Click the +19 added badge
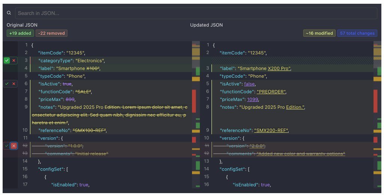The width and height of the screenshot is (384, 195). [20, 33]
